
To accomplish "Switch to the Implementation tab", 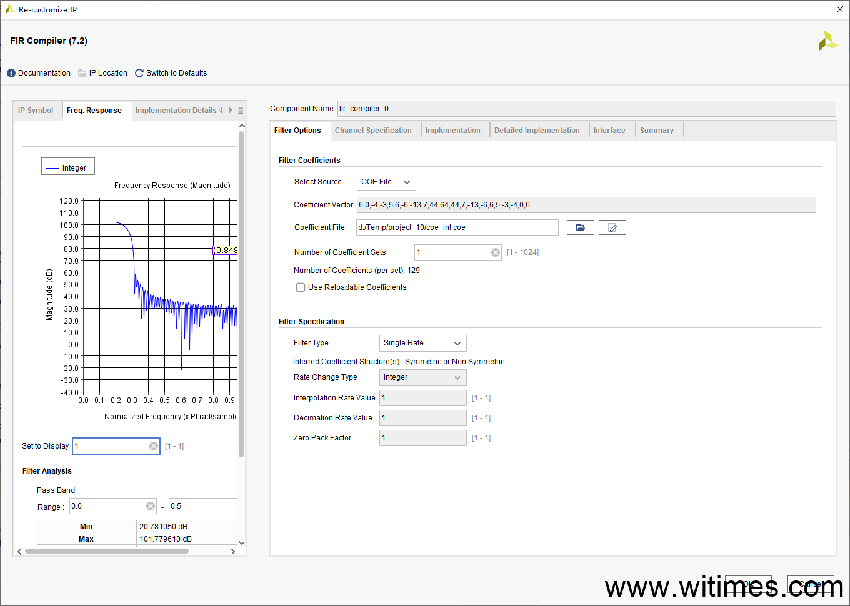I will pyautogui.click(x=453, y=131).
